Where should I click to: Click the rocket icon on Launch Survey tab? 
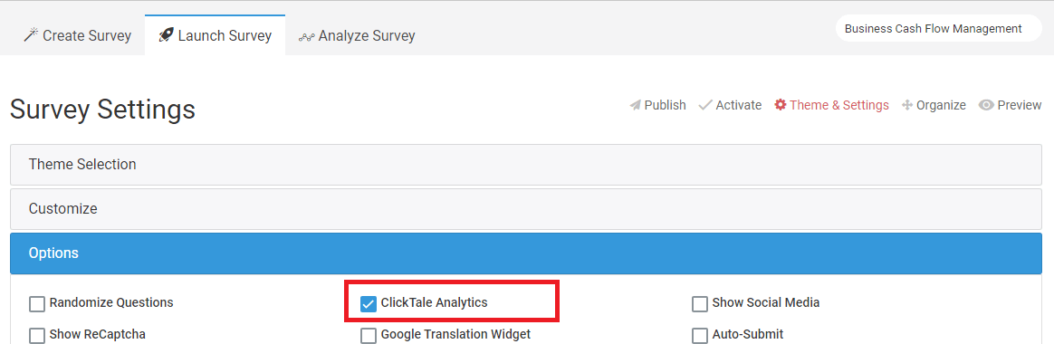(166, 35)
